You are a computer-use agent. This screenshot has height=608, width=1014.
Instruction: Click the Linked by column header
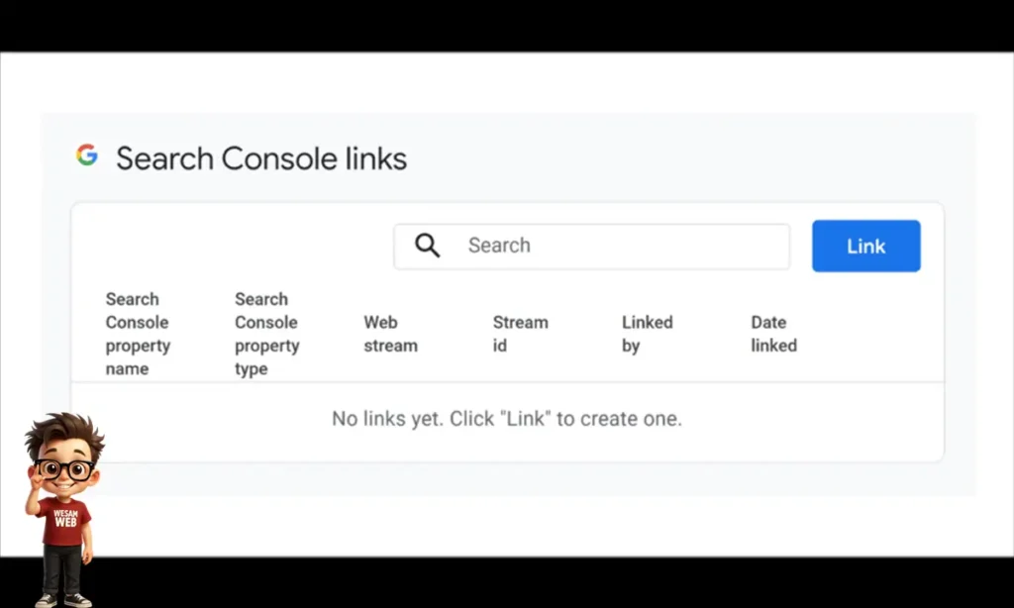click(x=647, y=334)
